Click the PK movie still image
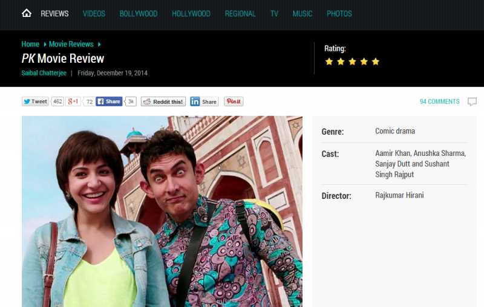 point(162,212)
